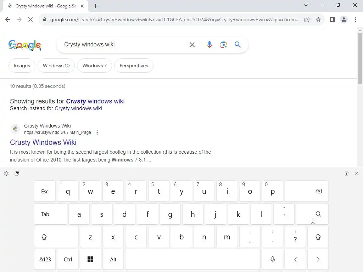Tap the Windows logo key
This screenshot has height=272, width=363.
[90, 259]
